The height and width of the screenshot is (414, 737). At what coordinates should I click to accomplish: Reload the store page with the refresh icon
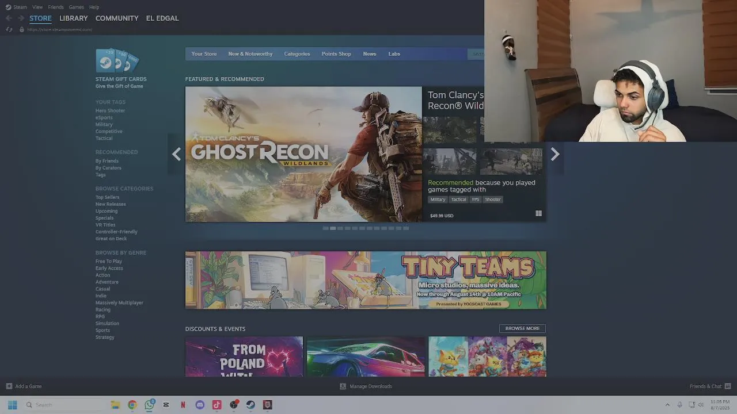point(9,29)
